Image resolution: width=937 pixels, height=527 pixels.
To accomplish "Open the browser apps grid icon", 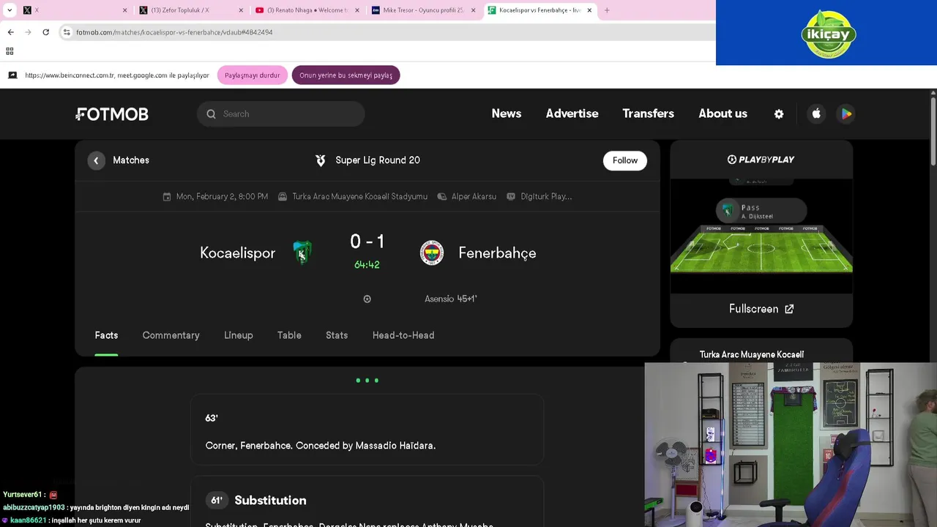I will coord(10,51).
